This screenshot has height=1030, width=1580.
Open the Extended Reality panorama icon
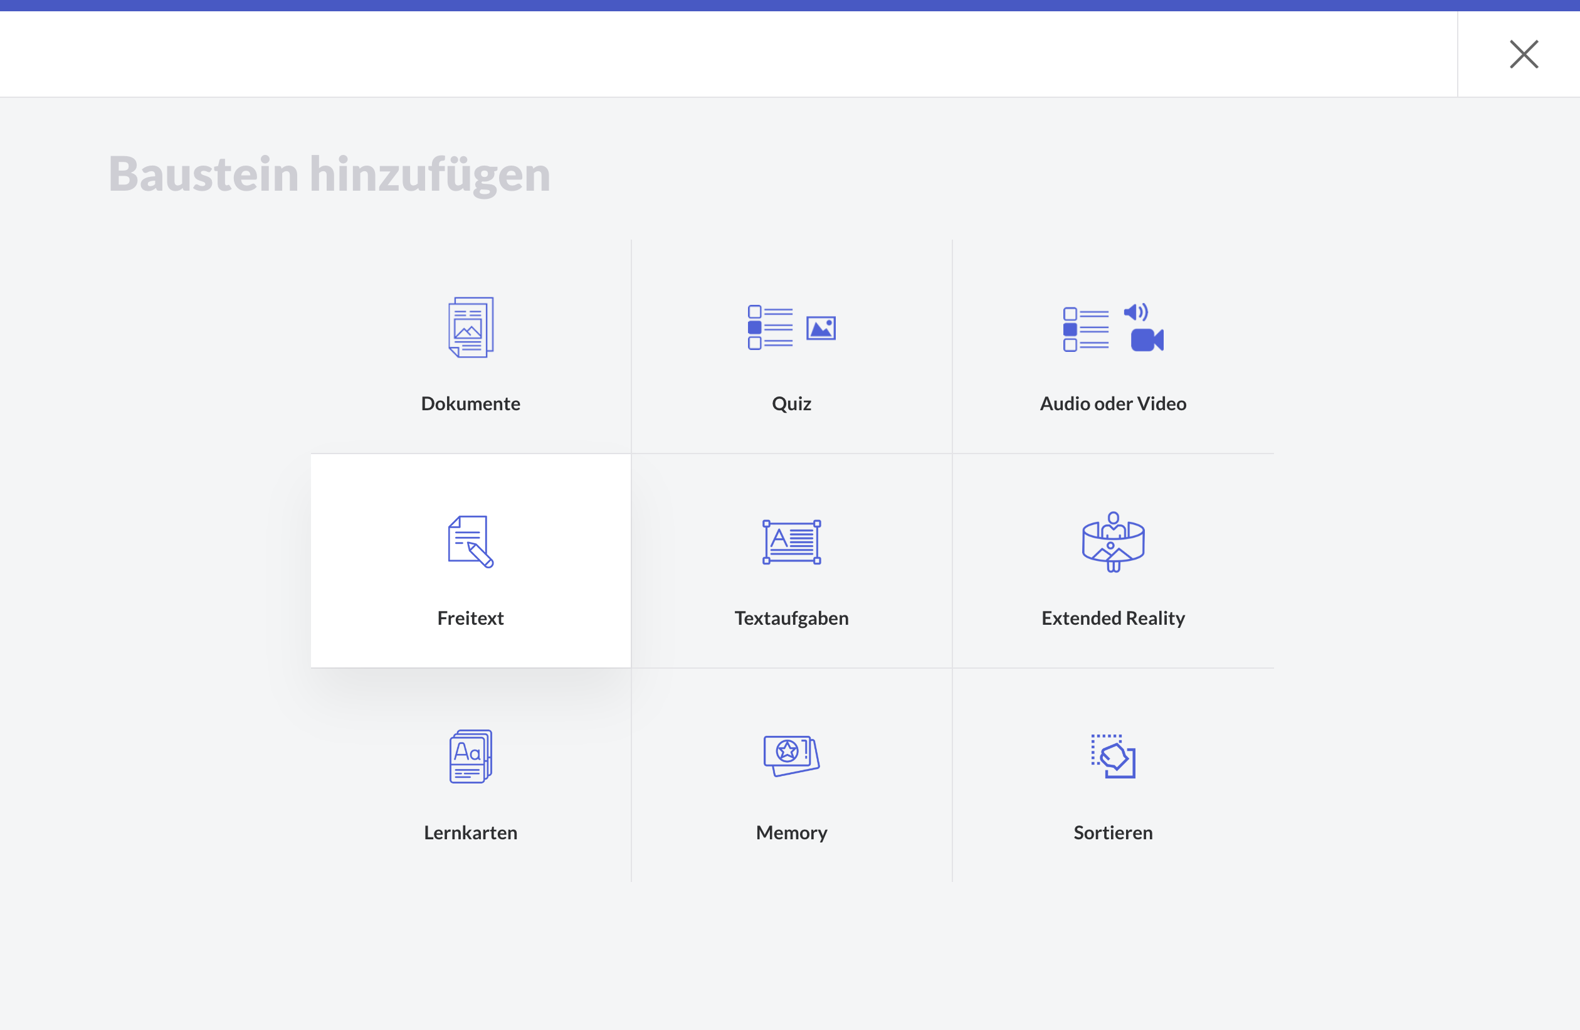(1113, 541)
